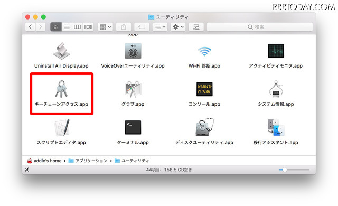Image resolution: width=338 pixels, height=206 pixels.
Task: Select the Console app warning icon
Action: [x=204, y=89]
